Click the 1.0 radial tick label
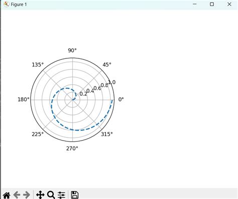238x199 pixels. pos(112,82)
